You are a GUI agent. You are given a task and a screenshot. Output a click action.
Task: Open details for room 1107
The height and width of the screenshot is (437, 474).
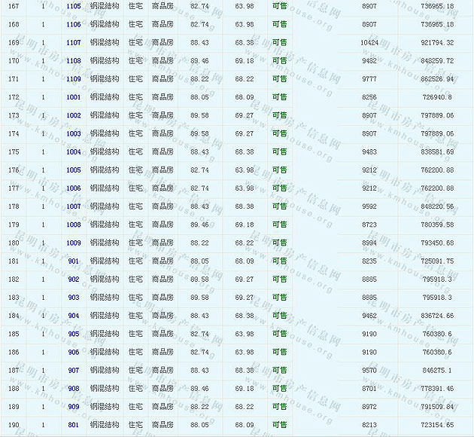(73, 42)
